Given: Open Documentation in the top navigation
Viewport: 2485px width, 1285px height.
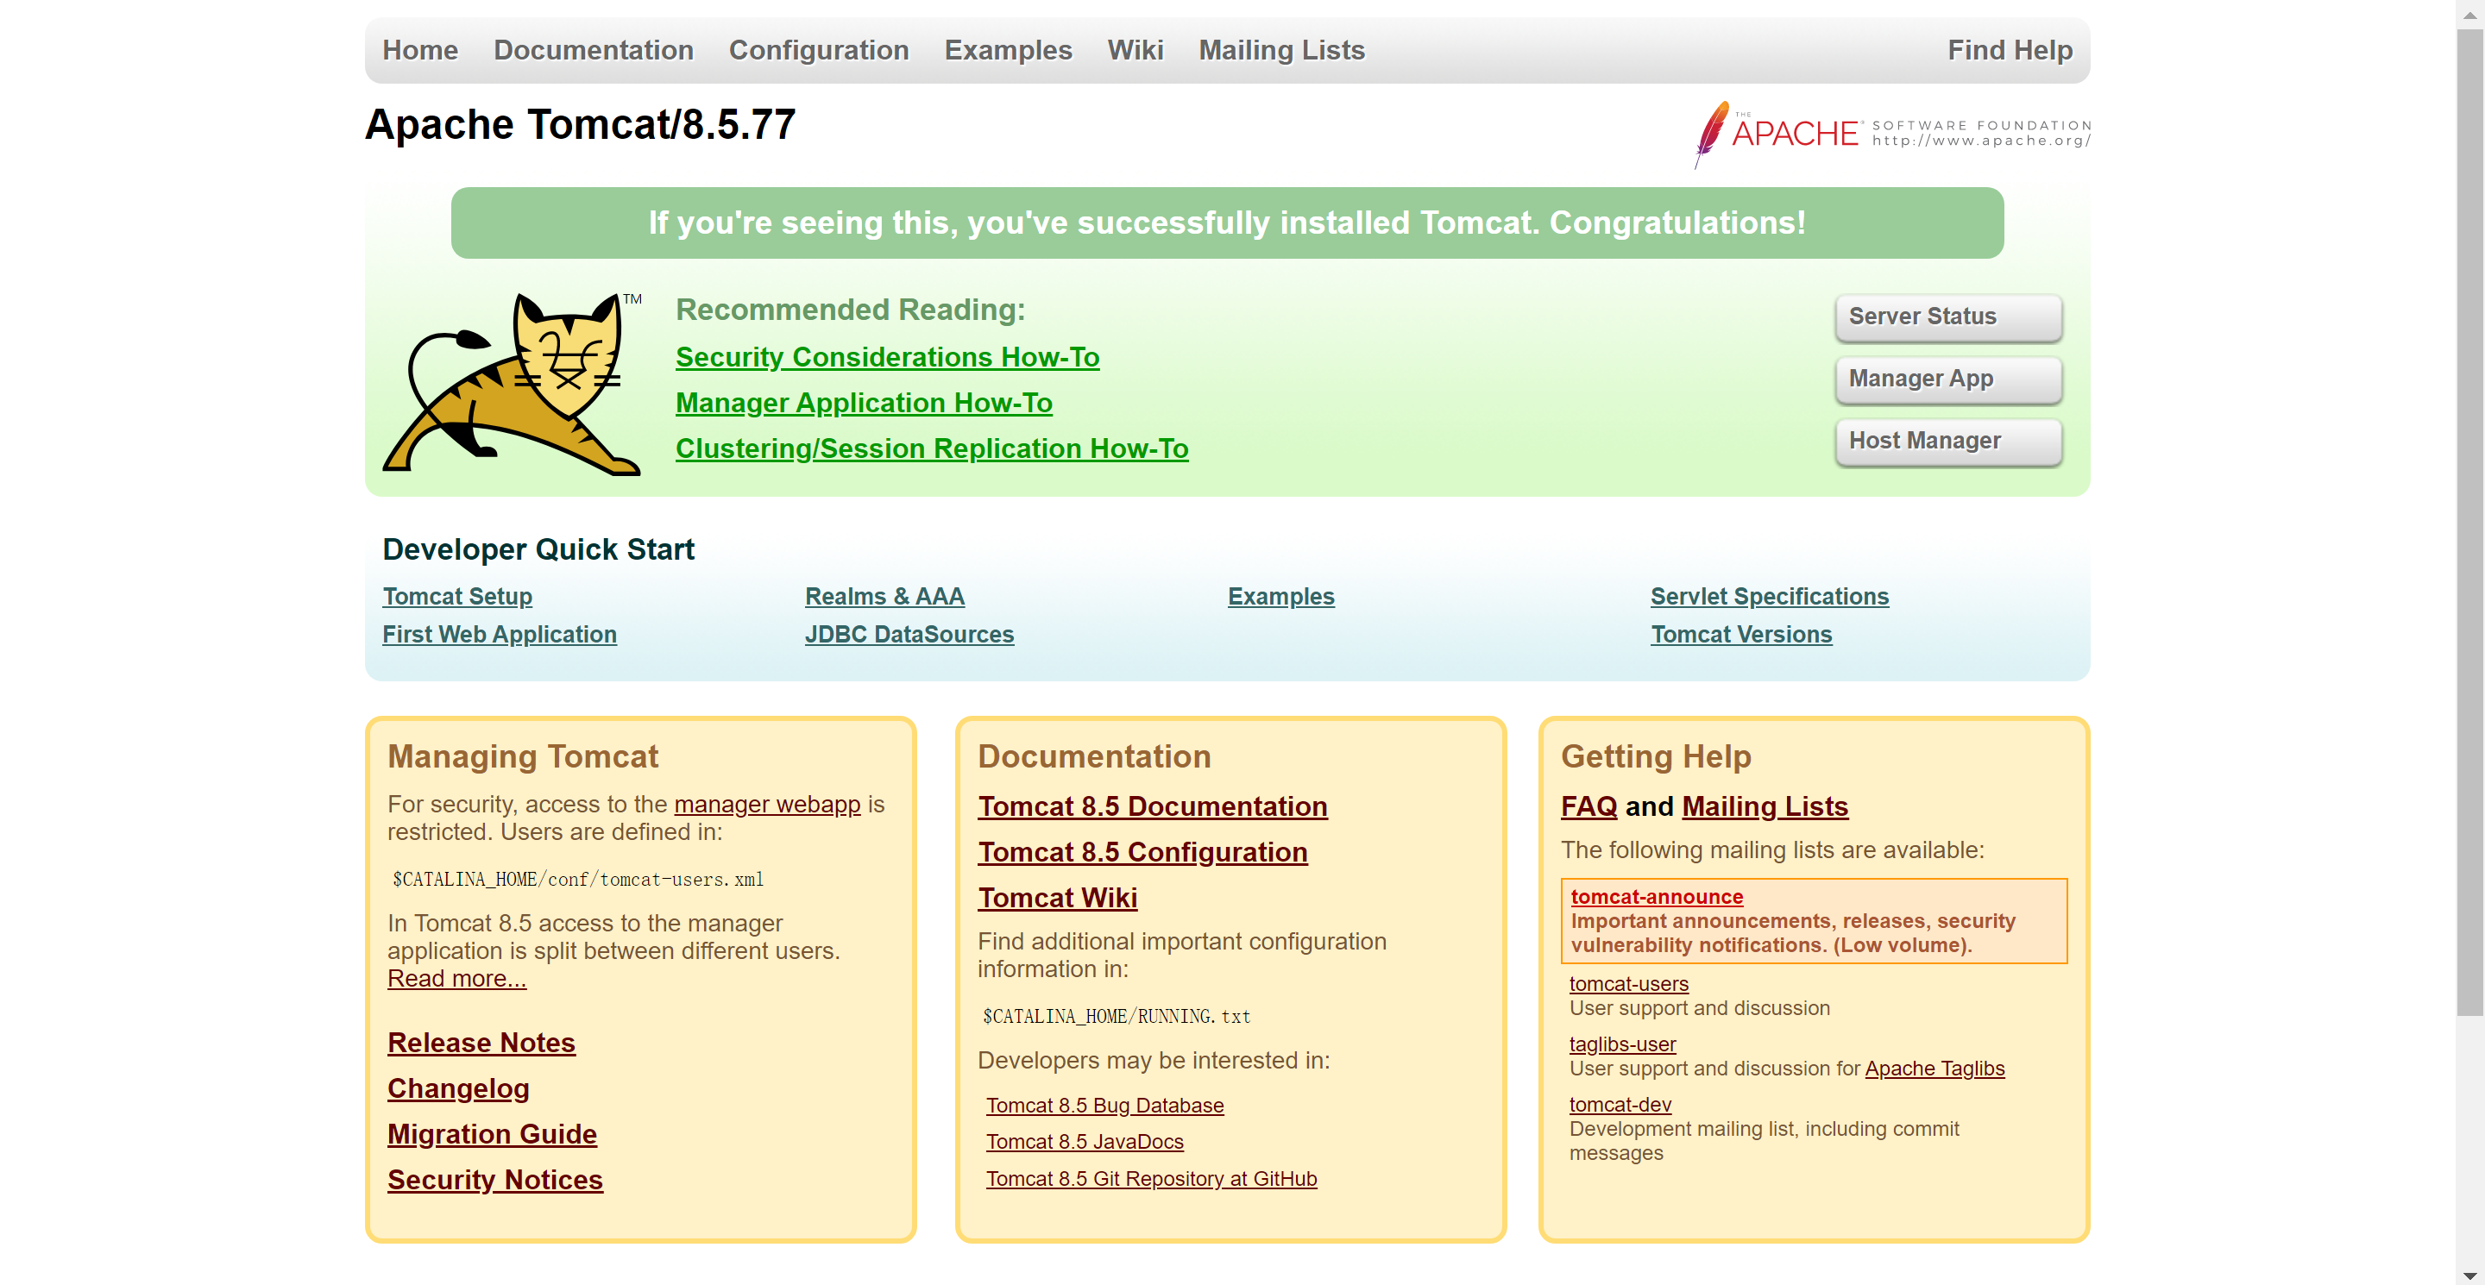Looking at the screenshot, I should (594, 50).
